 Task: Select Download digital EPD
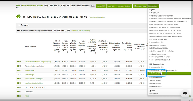click(156, 67)
